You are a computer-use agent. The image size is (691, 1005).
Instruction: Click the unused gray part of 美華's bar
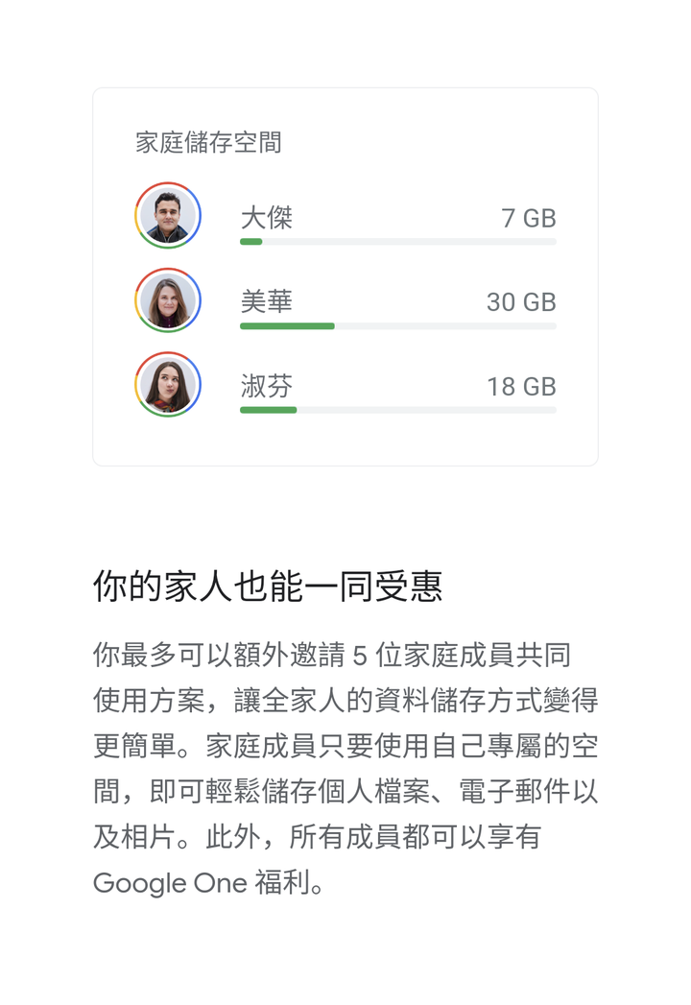(x=445, y=326)
